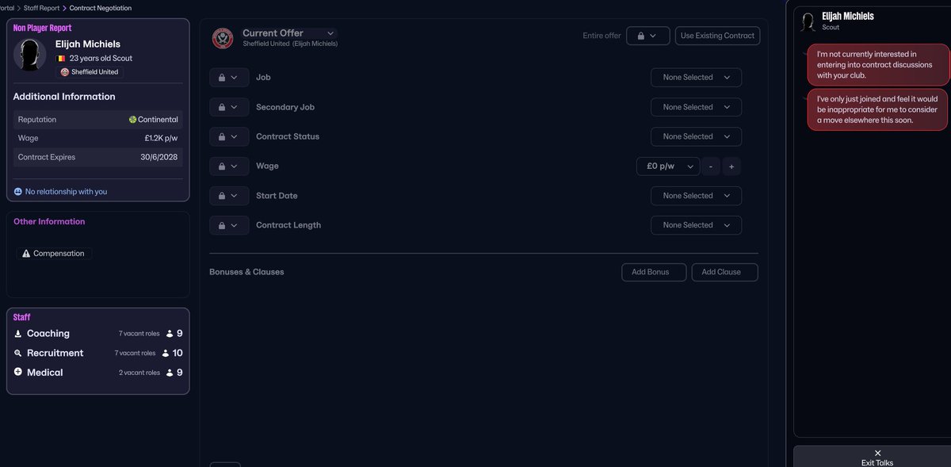
Task: Toggle lock for Contract Status row
Action: [229, 136]
